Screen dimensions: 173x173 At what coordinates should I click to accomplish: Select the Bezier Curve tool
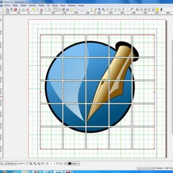tap(91, 10)
